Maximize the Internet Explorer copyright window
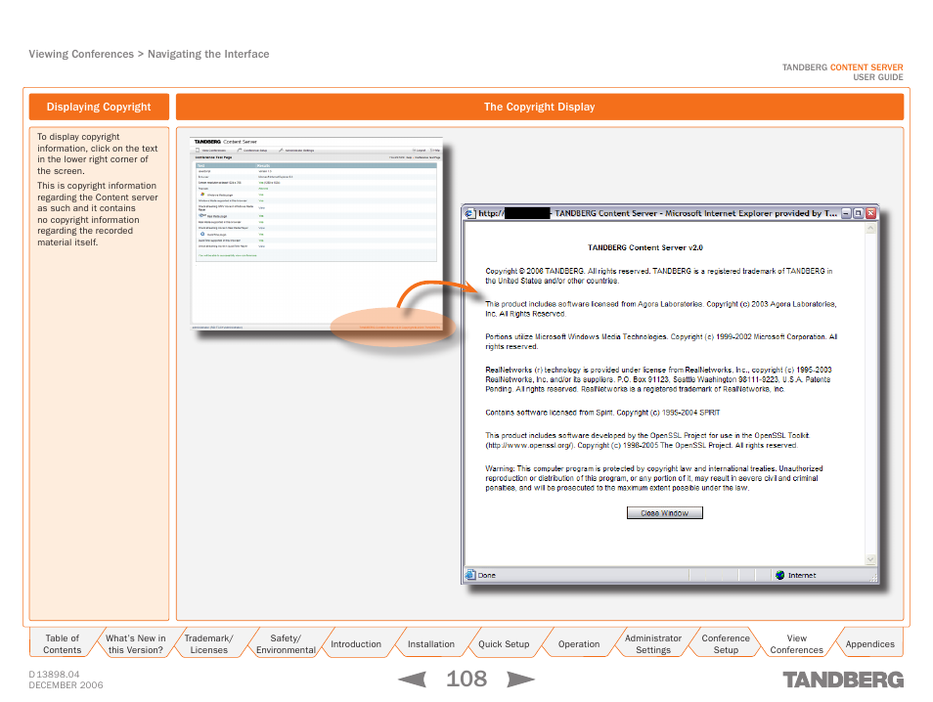933x702 pixels. [x=858, y=213]
